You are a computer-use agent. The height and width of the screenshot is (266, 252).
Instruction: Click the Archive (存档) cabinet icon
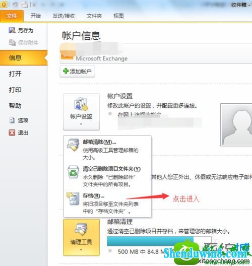coord(73,199)
